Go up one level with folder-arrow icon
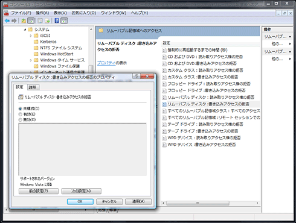 coord(24,20)
